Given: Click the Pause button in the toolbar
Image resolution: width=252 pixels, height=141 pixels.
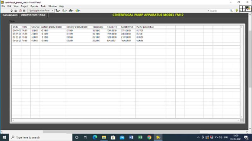Looking at the screenshot, I should (x=24, y=10).
